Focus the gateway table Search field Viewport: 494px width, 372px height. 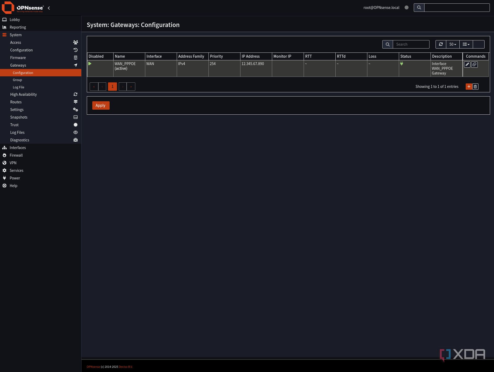click(411, 44)
